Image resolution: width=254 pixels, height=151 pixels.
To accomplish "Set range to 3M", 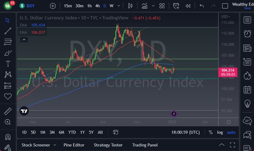I will (52, 132).
